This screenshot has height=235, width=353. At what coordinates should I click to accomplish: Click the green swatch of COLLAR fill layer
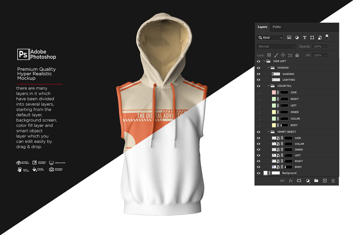[x=274, y=118]
